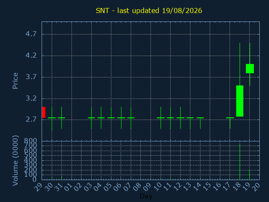The width and height of the screenshot is (269, 202).
Task: Click the day 14 candlestick marker
Action: (200, 123)
